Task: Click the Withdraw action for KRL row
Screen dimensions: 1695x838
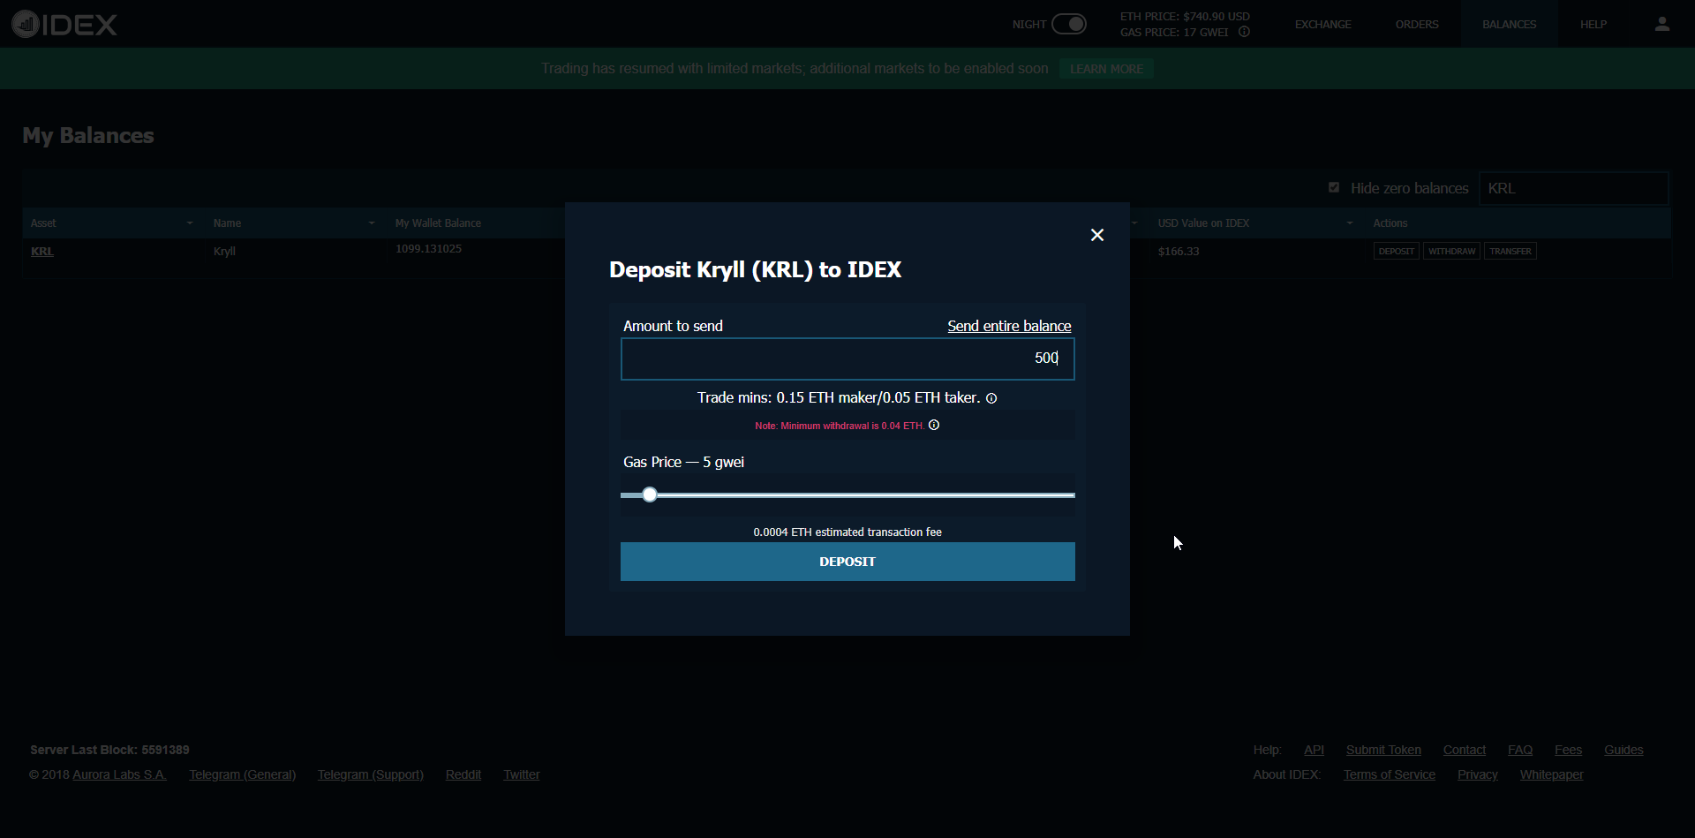Action: (1451, 252)
